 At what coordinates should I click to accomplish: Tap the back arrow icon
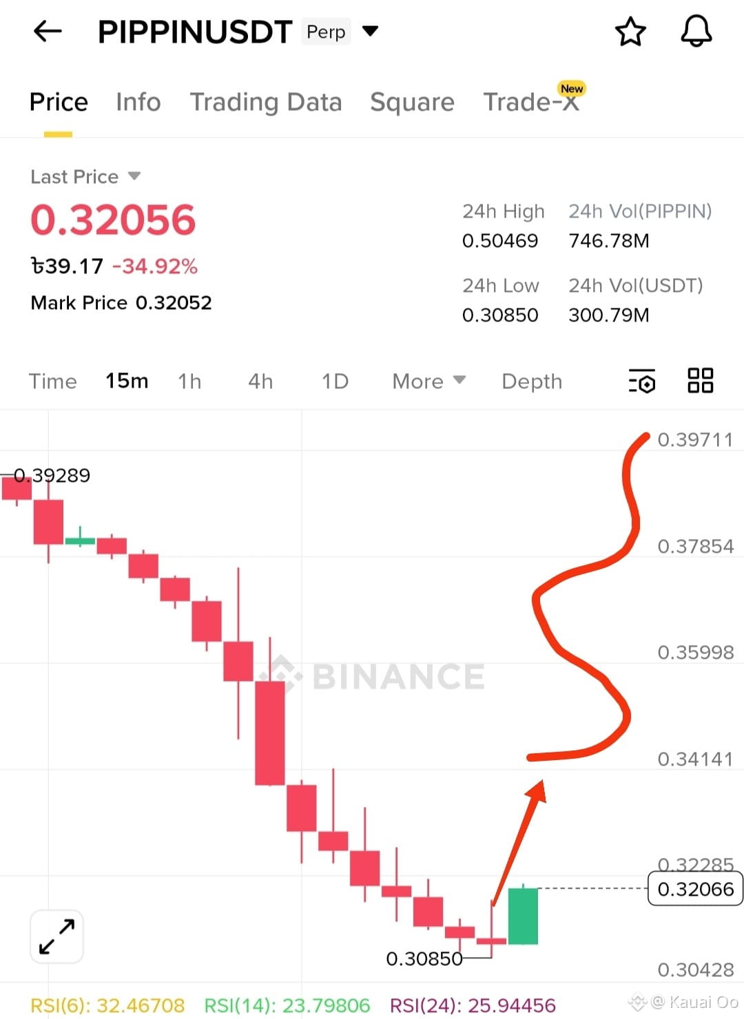48,31
